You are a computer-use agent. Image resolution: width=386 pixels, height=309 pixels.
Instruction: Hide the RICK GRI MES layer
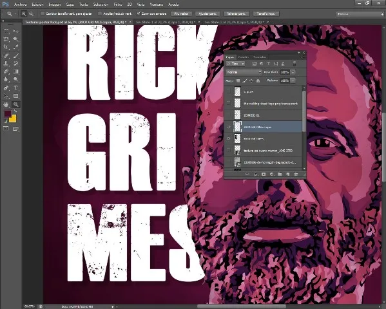pyautogui.click(x=229, y=138)
